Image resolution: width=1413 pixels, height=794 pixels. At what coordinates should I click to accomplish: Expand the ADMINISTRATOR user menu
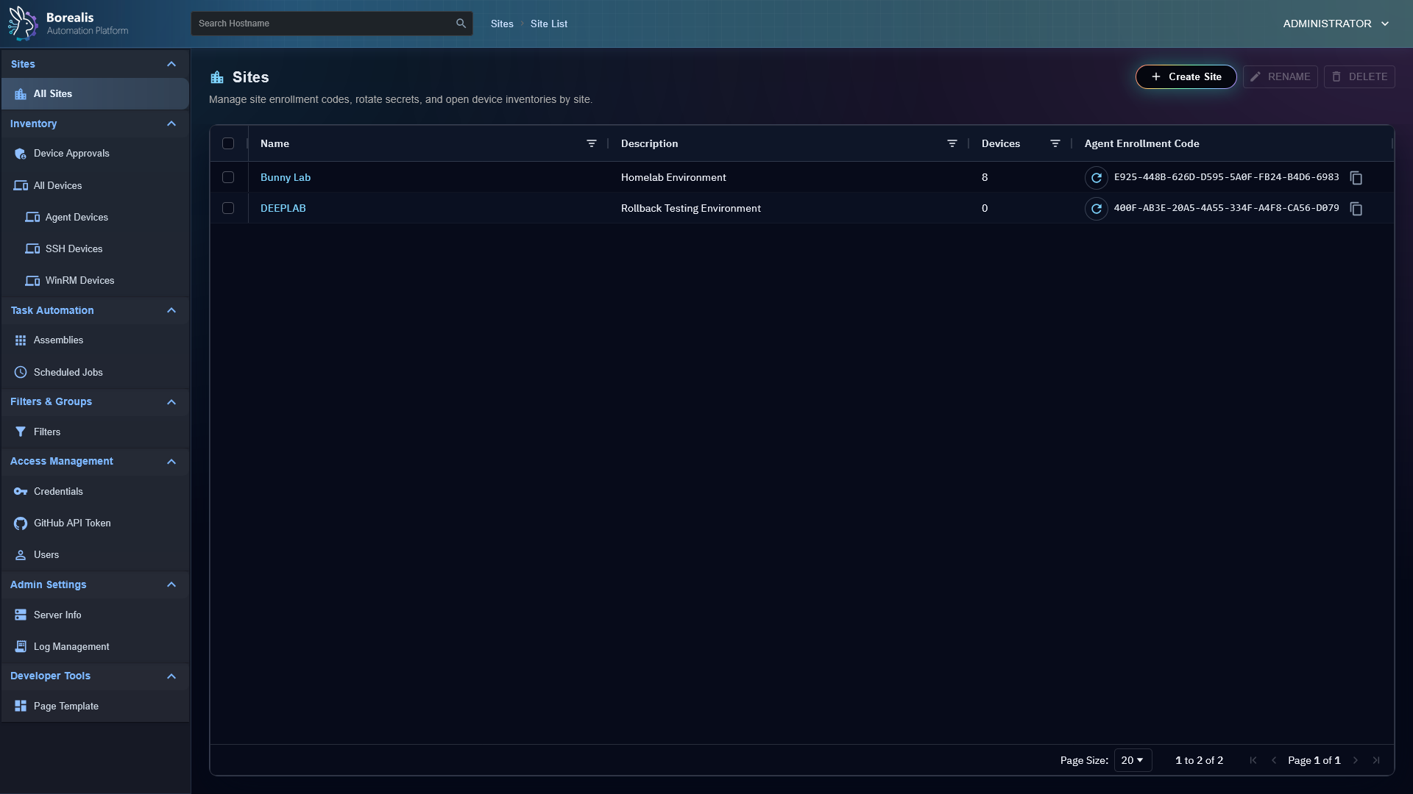(1335, 24)
